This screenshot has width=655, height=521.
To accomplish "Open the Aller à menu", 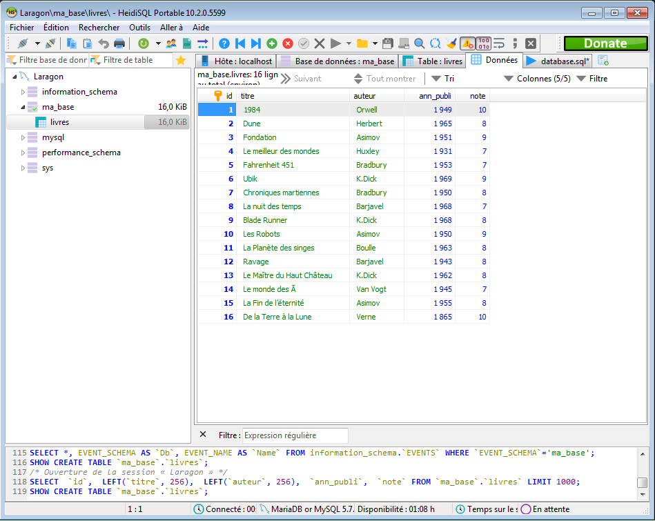I will coord(171,28).
